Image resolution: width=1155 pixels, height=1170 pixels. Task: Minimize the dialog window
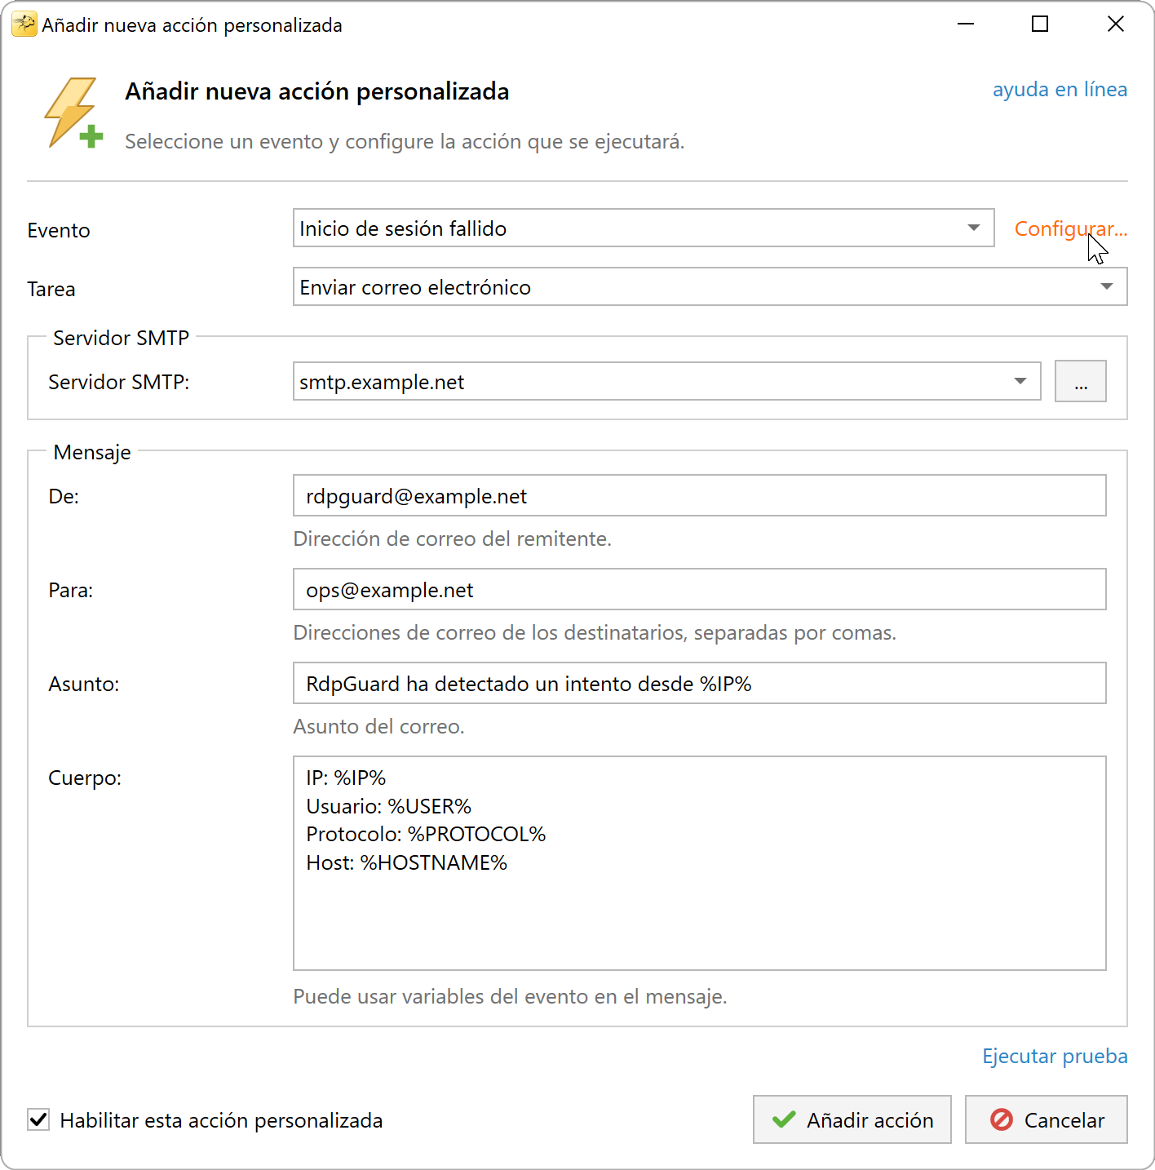coord(966,24)
